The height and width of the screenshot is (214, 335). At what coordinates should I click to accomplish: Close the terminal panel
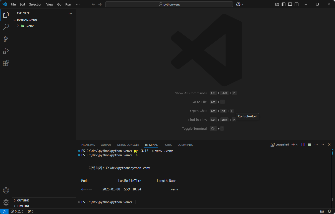329,145
